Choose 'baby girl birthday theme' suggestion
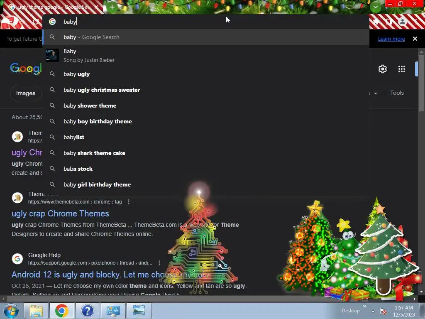Screen dimensions: 425x319 pyautogui.click(x=206, y=184)
